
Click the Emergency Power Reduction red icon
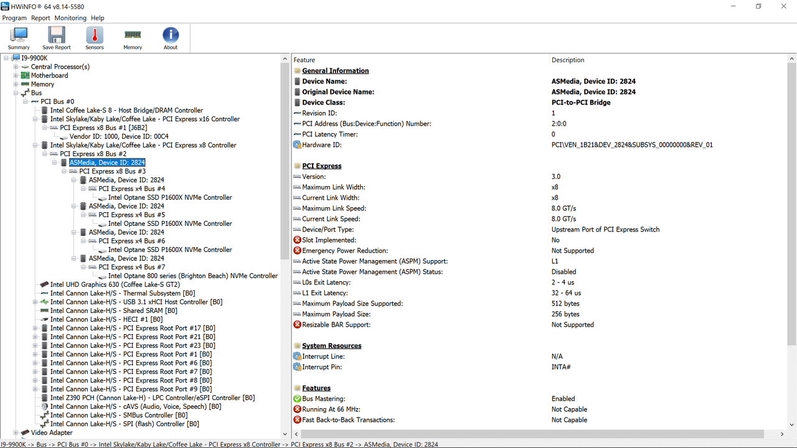[x=297, y=251]
